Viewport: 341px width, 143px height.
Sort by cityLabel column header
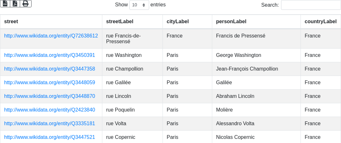tap(178, 22)
